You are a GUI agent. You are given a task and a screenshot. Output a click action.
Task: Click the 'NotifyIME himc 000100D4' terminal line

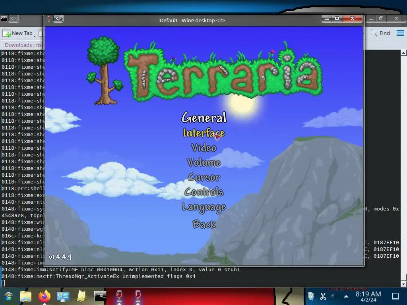coord(121,270)
